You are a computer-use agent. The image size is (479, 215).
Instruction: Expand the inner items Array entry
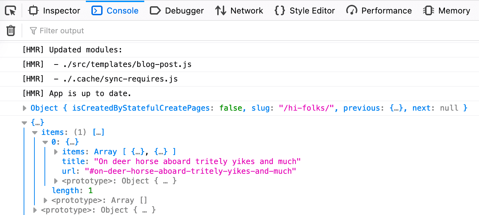(x=56, y=152)
